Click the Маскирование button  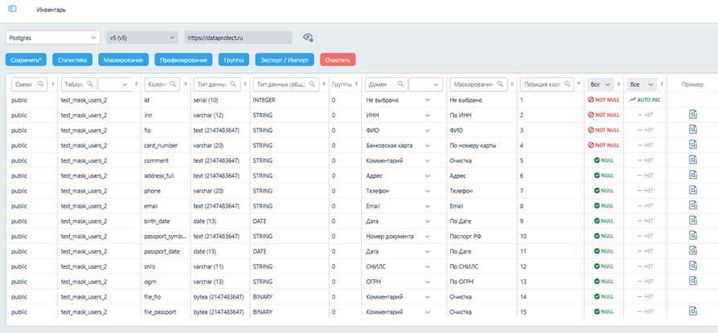click(x=123, y=59)
